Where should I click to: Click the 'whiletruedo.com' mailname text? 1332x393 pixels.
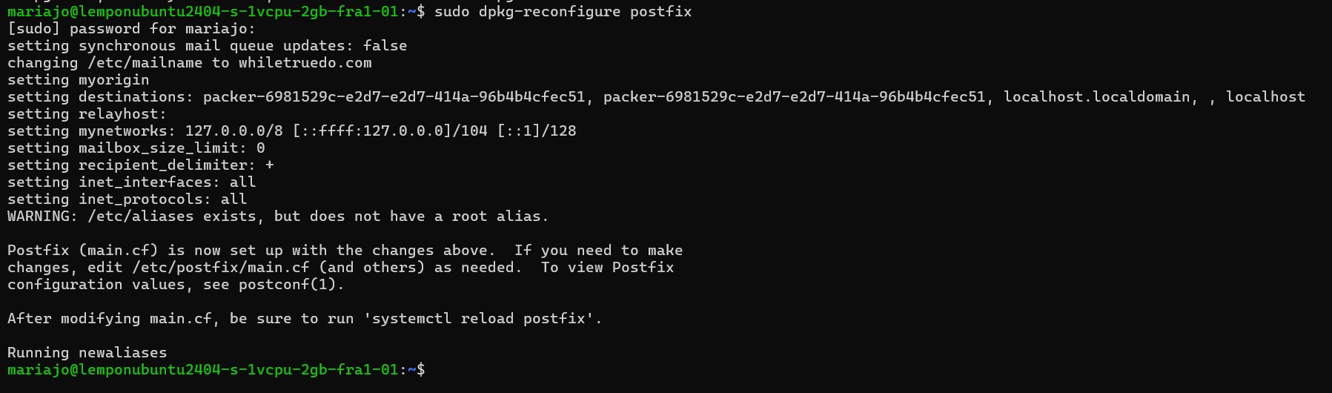pyautogui.click(x=305, y=62)
